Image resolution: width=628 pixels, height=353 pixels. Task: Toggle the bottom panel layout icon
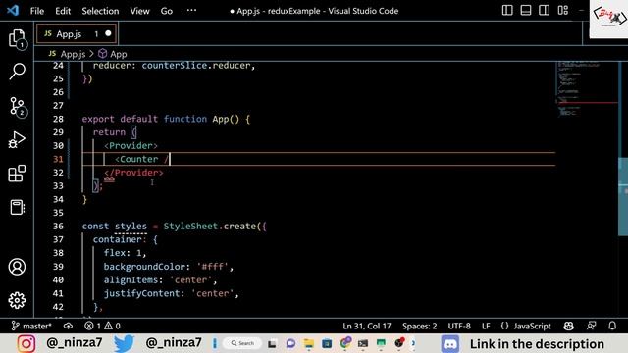(526, 11)
